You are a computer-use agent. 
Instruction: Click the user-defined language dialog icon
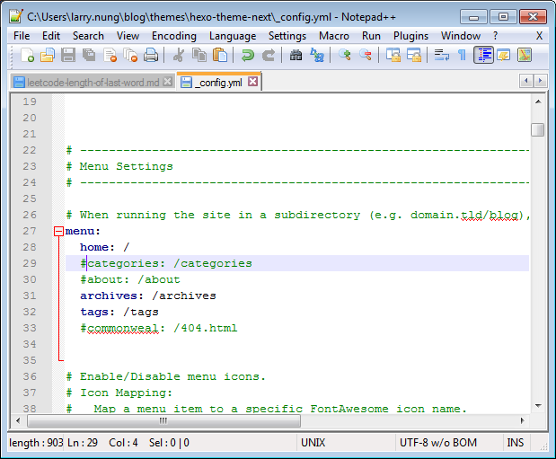point(504,56)
